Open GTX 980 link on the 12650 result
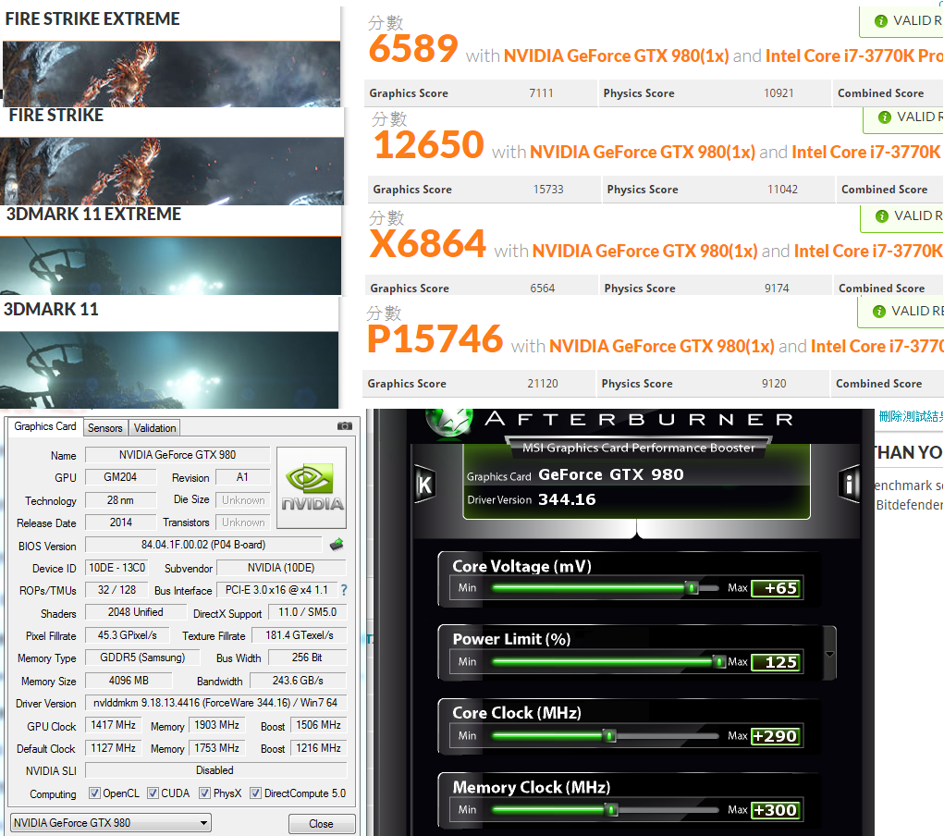 coord(643,153)
